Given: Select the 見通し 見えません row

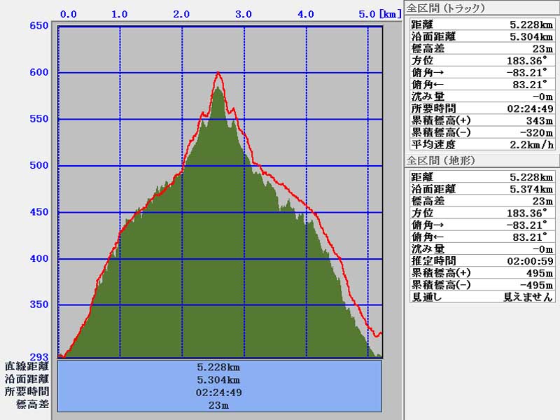Looking at the screenshot, I should coord(482,297).
